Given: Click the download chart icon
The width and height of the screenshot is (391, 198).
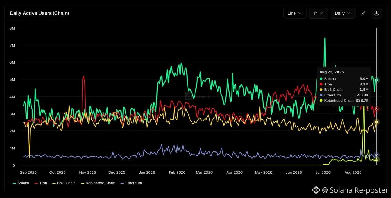Looking at the screenshot, I should click(376, 13).
